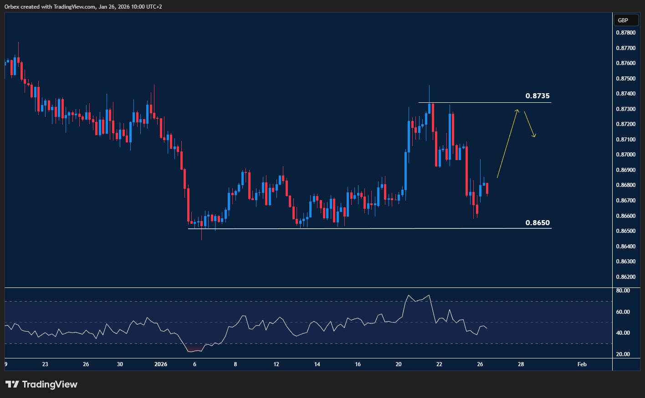
Task: Click the 2026 label on the time axis
Action: (161, 364)
